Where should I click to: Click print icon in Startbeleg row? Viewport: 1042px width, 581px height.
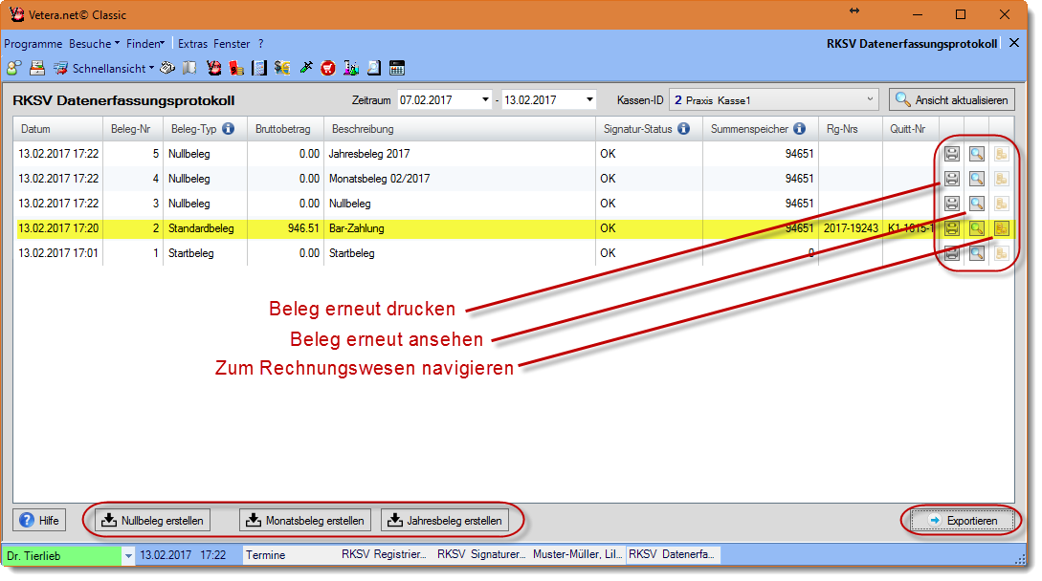point(952,253)
